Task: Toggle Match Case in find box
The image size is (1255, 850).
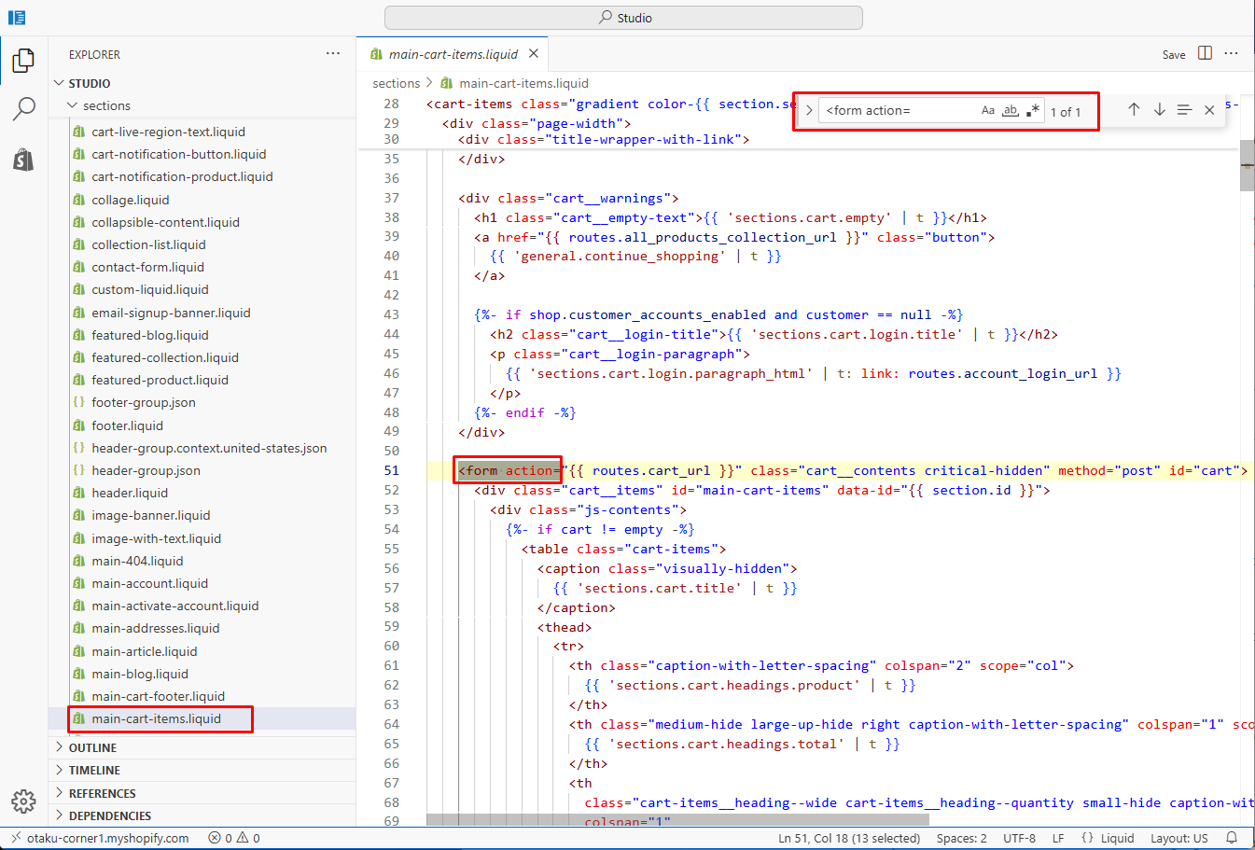Action: tap(988, 110)
